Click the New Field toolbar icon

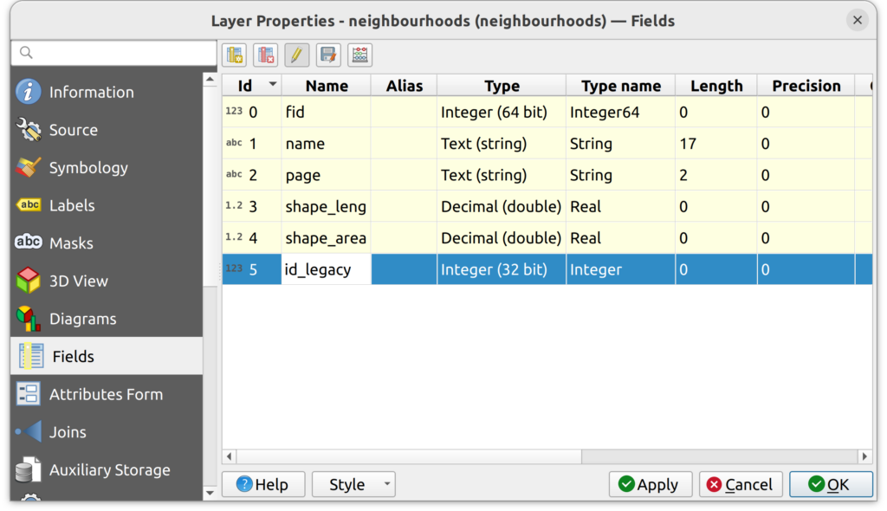pos(234,55)
